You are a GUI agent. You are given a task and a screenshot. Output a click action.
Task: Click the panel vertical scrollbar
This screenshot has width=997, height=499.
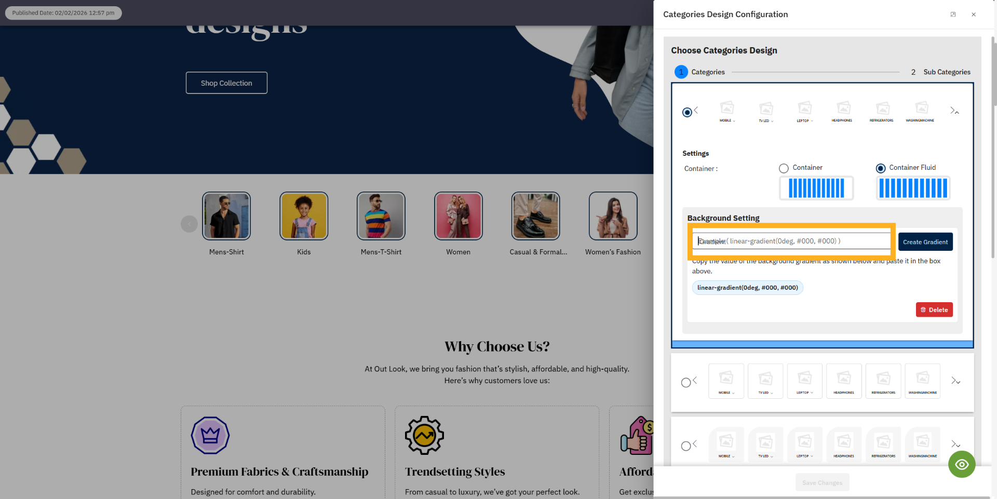coord(993,148)
